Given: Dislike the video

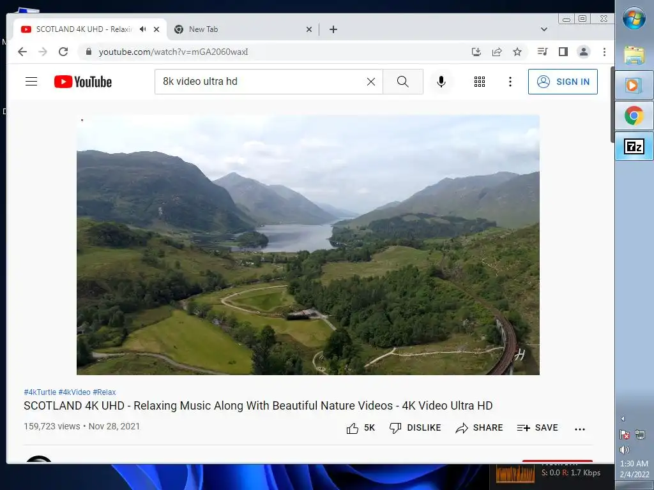Looking at the screenshot, I should tap(415, 428).
